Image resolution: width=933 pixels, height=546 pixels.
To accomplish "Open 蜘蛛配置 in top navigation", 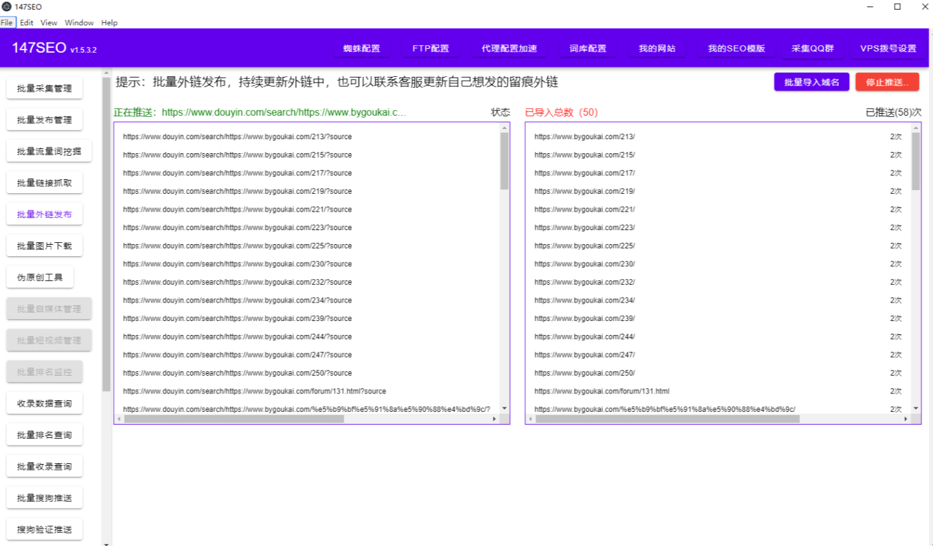I will click(x=361, y=48).
